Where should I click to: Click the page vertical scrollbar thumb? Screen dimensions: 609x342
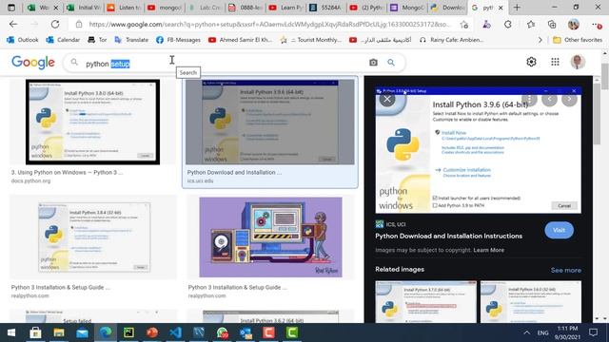[605, 76]
